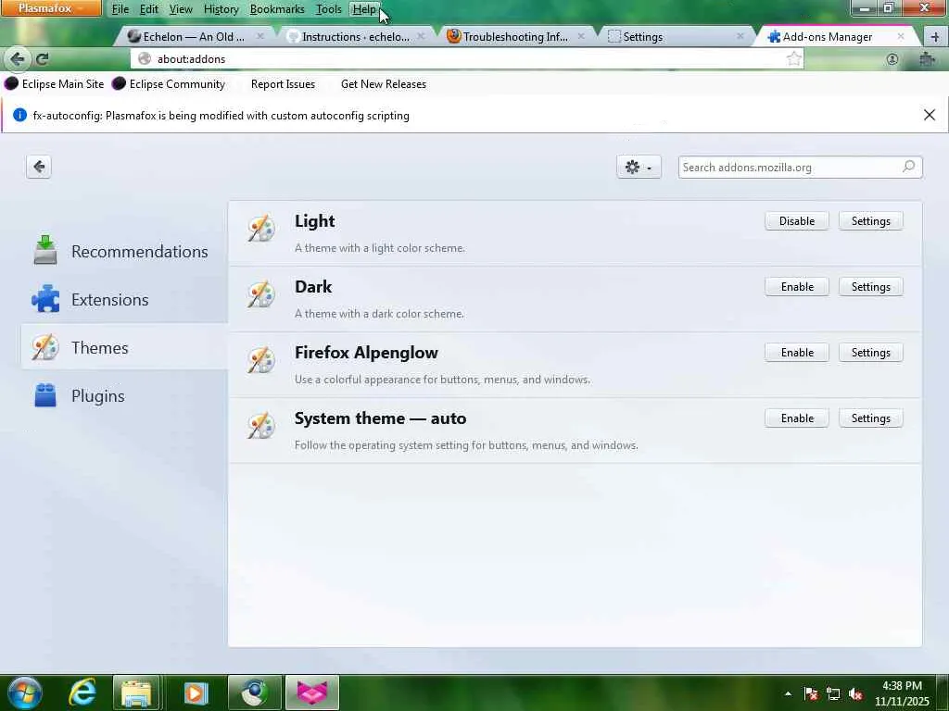
Task: Open Windows Explorer folder on taskbar
Action: (136, 692)
